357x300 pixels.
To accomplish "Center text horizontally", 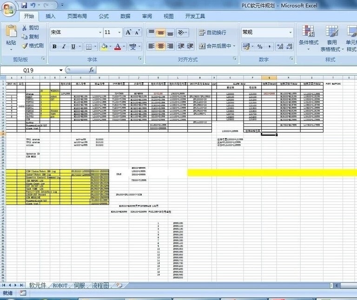I will [161, 46].
